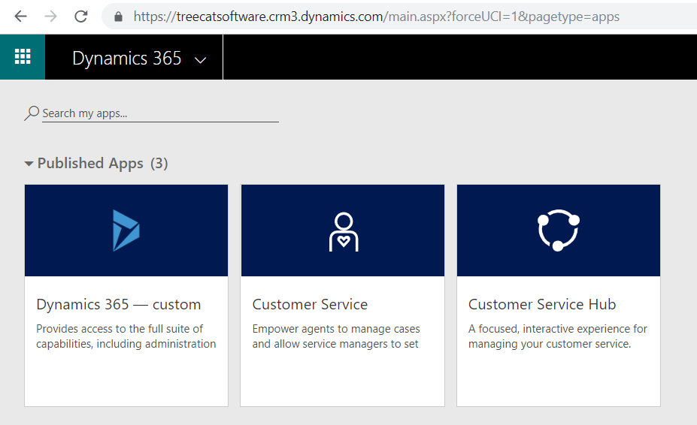Click the Dynamics 365 logo tile icon

[x=126, y=230]
